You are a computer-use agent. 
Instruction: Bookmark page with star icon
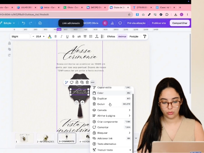tap(129, 15)
